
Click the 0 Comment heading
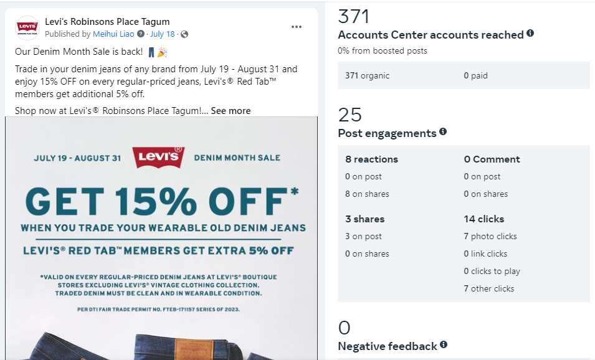point(492,159)
